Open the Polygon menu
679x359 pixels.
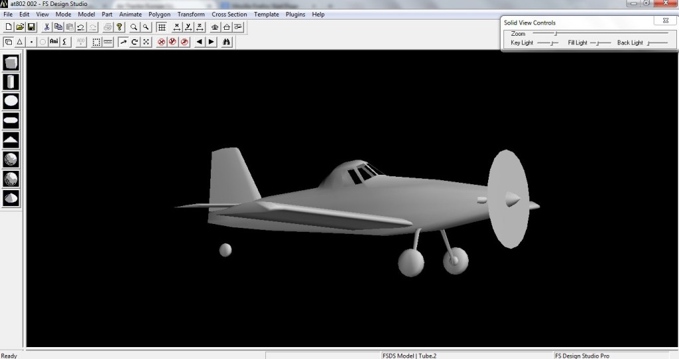coord(159,14)
